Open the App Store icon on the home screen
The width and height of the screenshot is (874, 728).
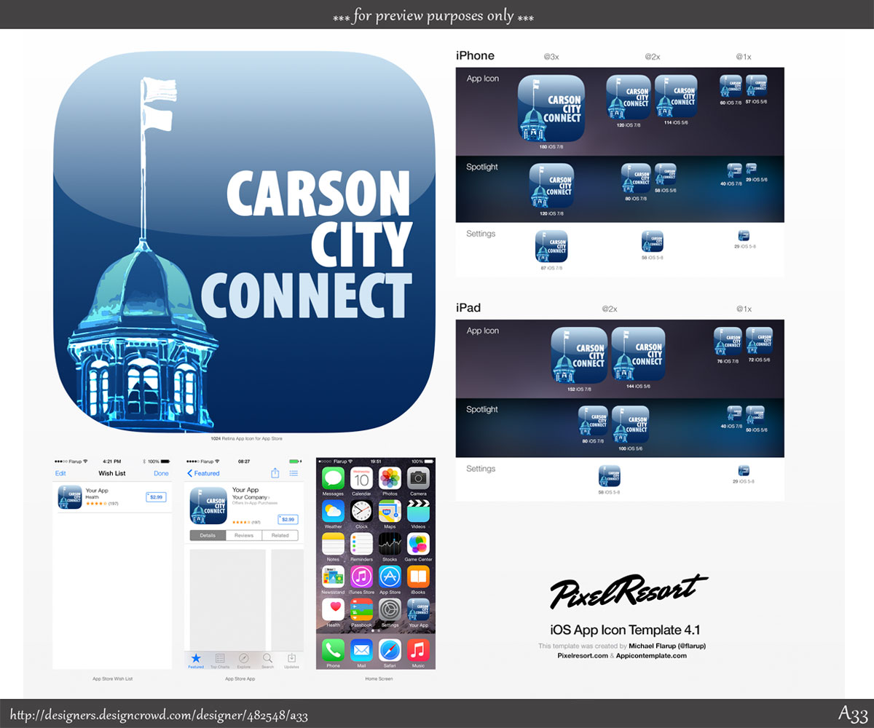390,577
